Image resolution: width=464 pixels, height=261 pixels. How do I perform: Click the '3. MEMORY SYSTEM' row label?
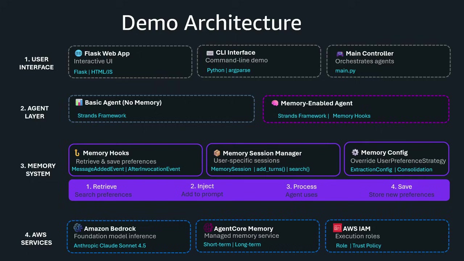point(38,170)
